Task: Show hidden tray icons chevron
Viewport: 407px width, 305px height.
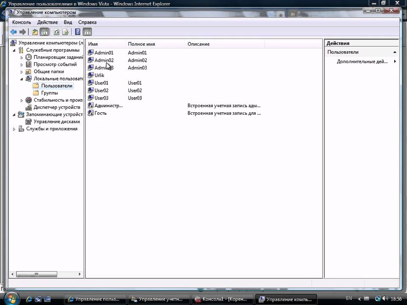Action: (x=360, y=299)
